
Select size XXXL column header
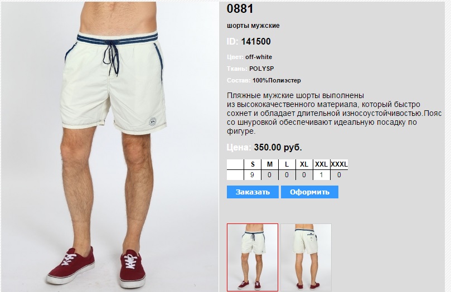click(339, 164)
